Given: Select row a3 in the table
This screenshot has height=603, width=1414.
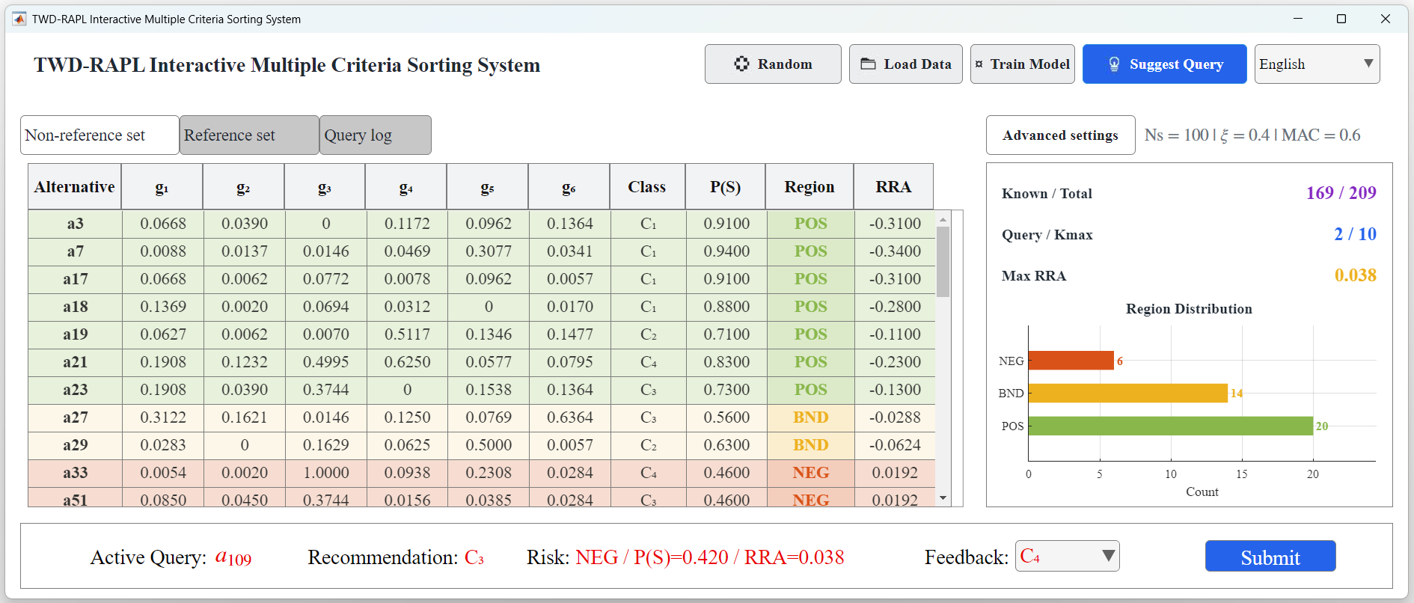Looking at the screenshot, I should [482, 224].
